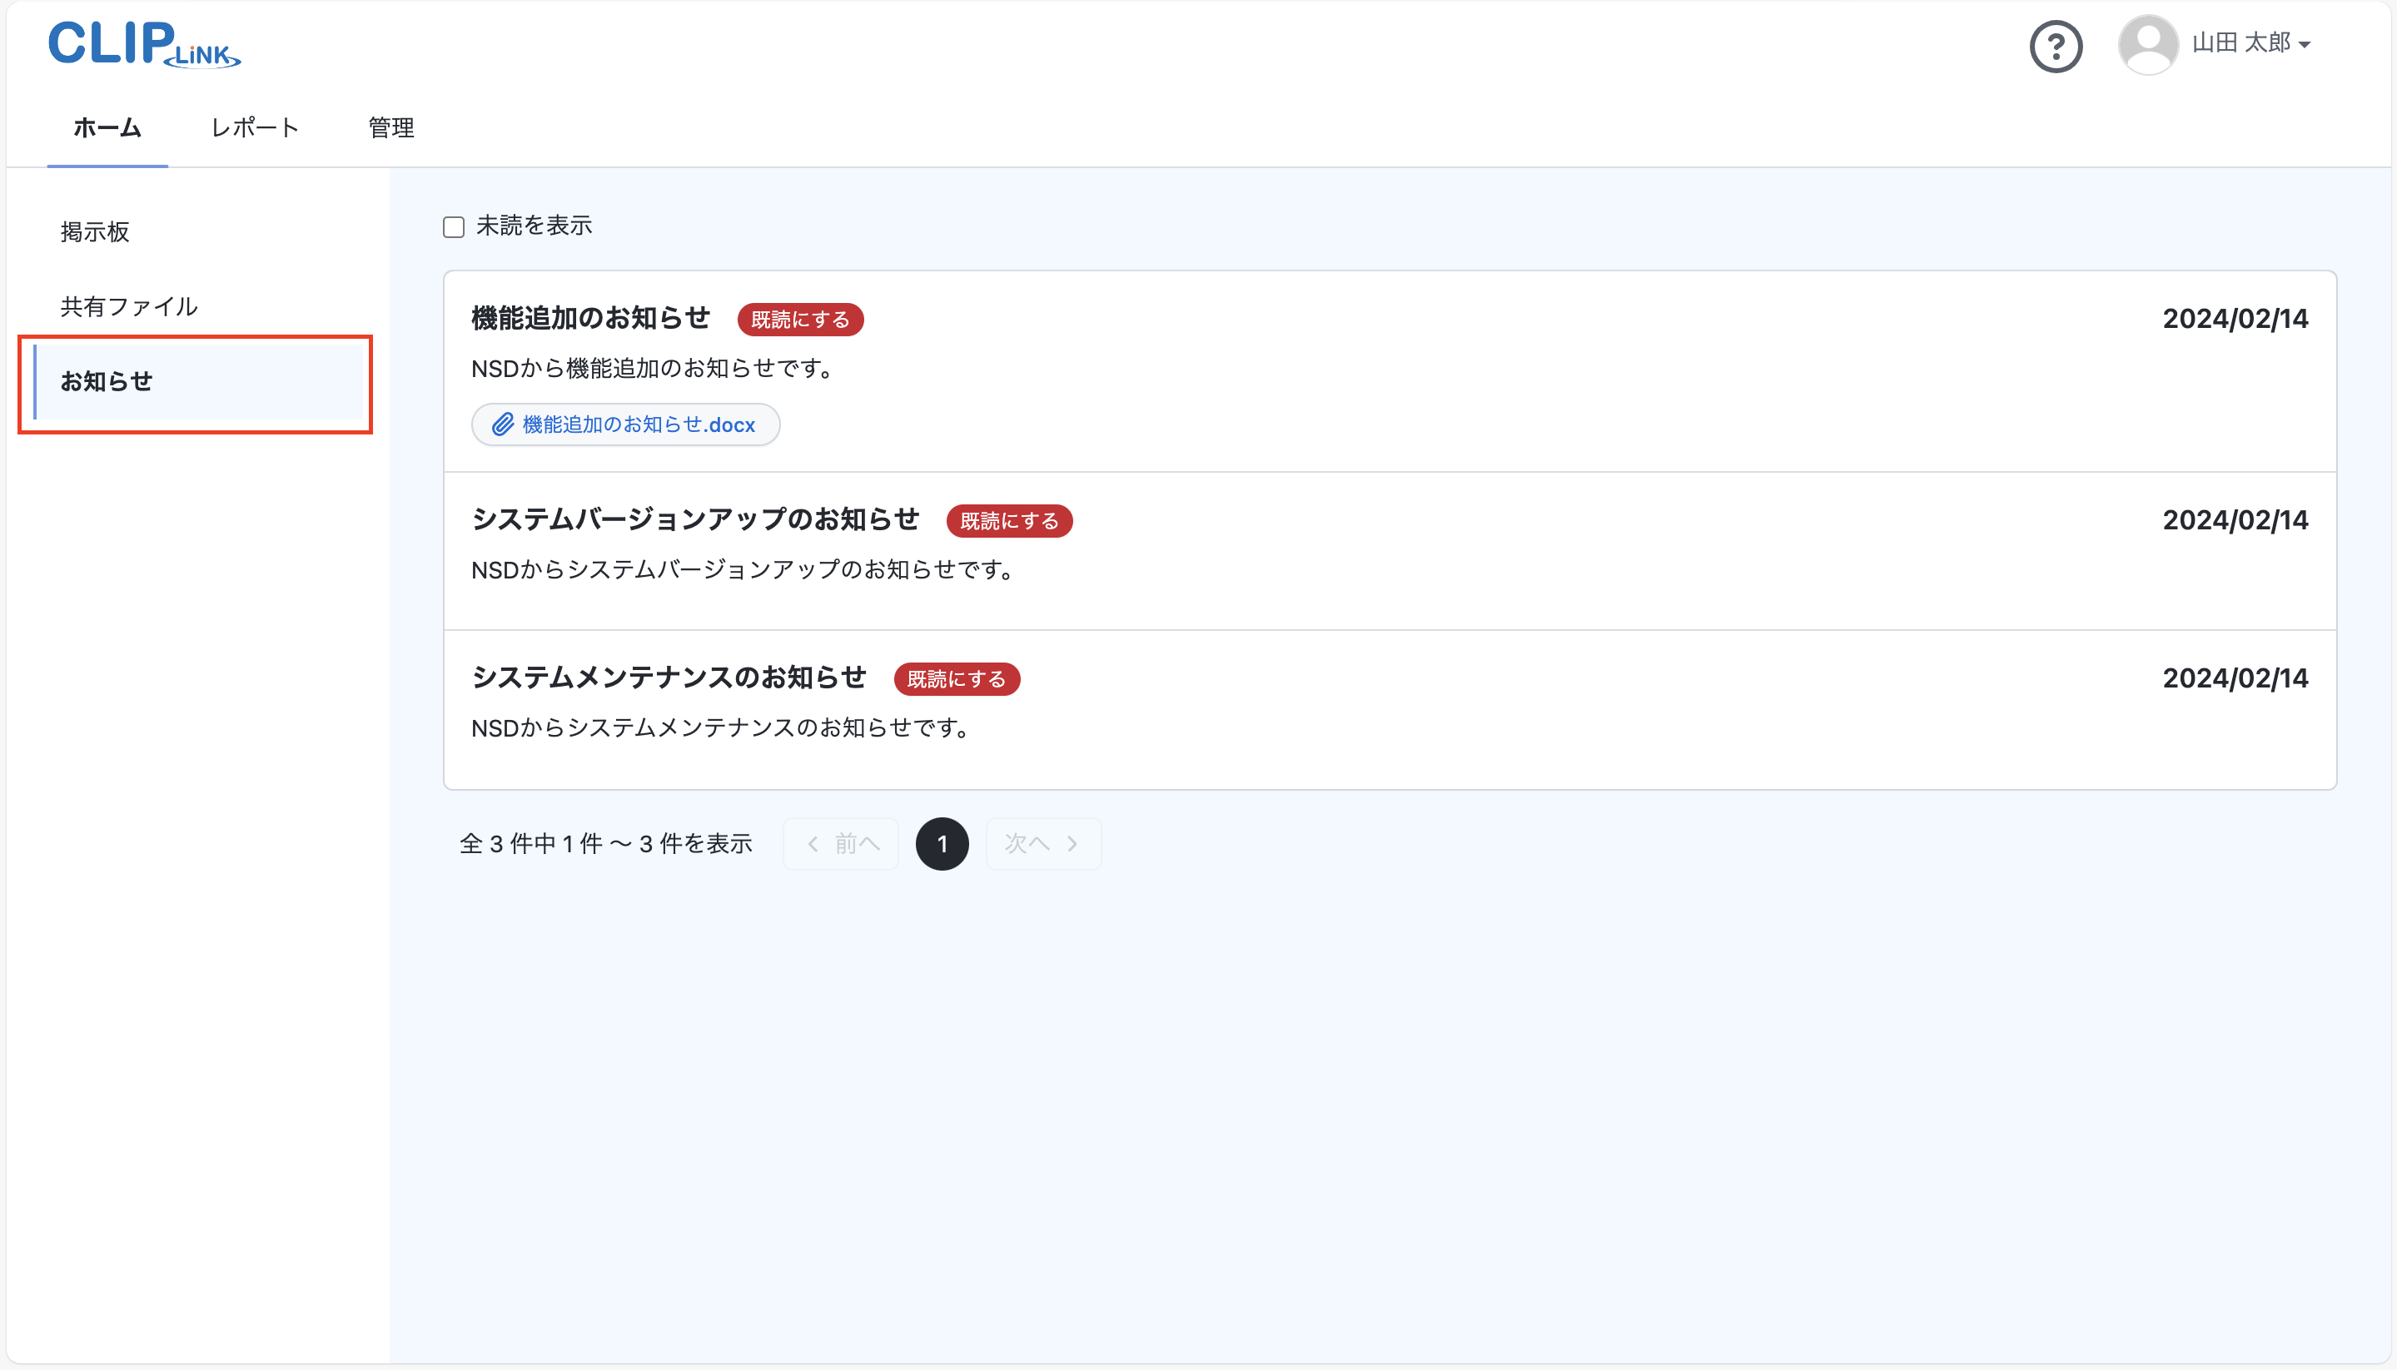Click the previous page chevron icon

813,844
